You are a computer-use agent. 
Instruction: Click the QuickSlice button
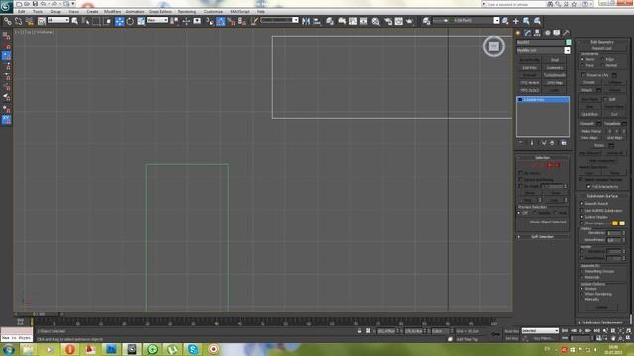[x=590, y=115]
